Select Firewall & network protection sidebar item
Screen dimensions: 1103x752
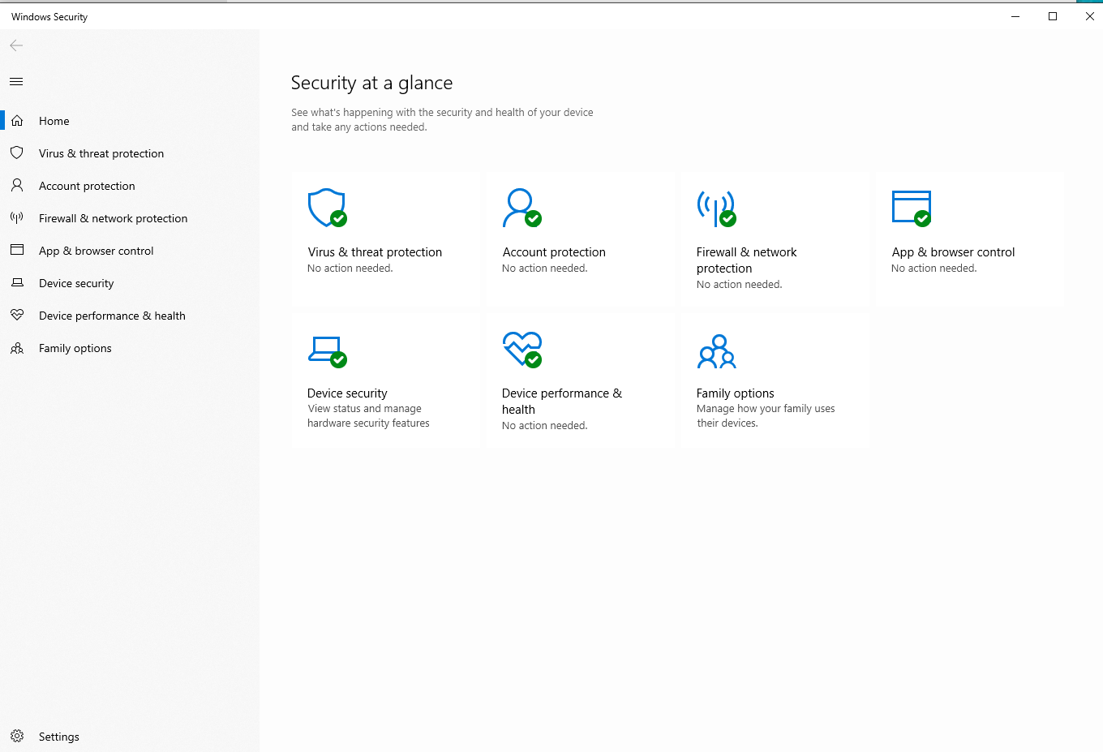[x=113, y=218]
